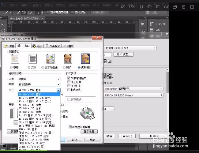Click landscape orientation icon in Photoshop print dialog
The height and width of the screenshot is (153, 199).
click(110, 61)
